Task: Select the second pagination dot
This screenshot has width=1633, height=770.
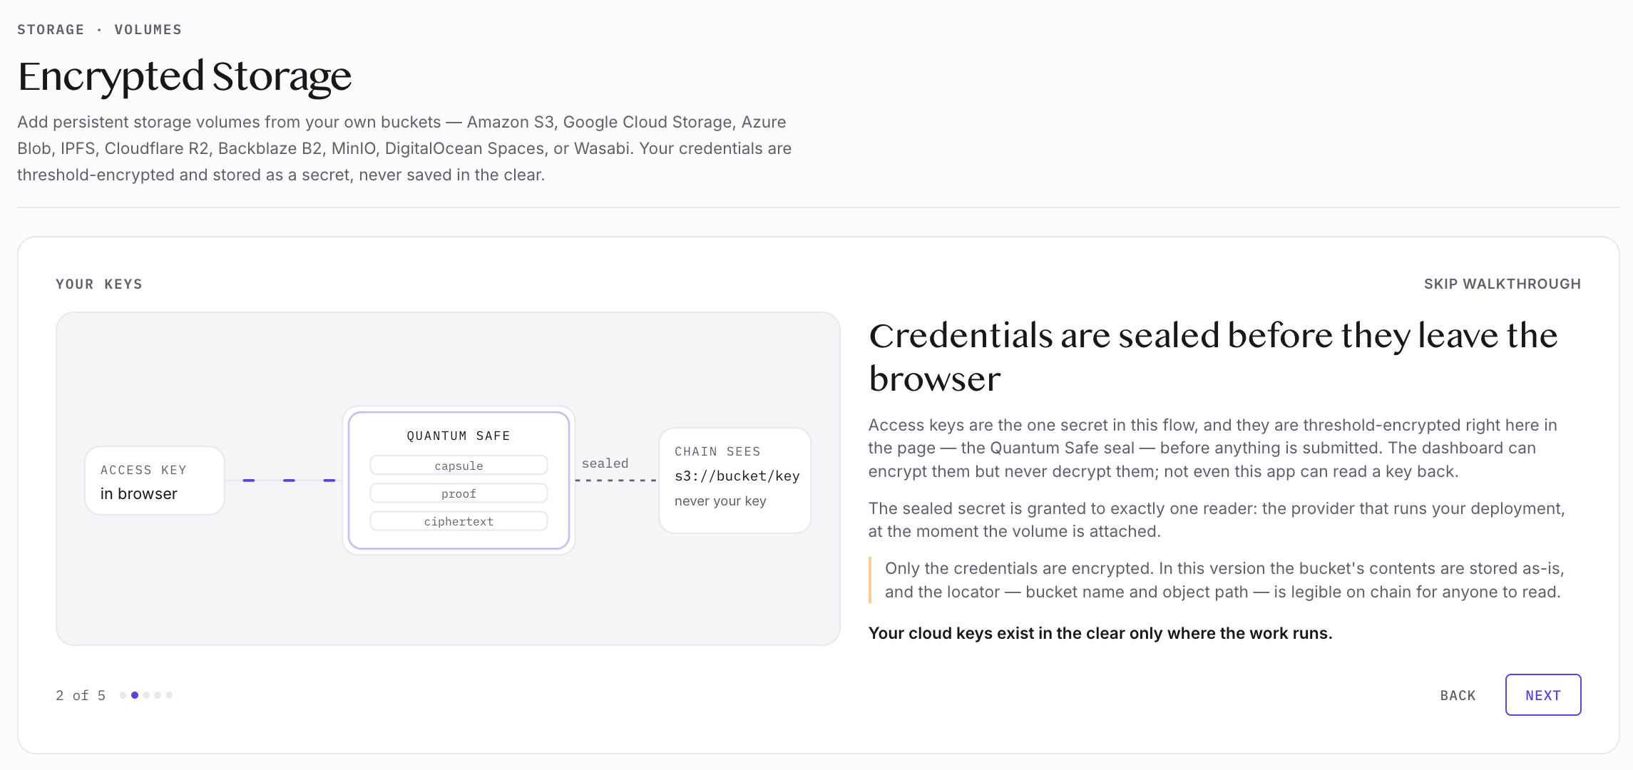Action: point(135,695)
